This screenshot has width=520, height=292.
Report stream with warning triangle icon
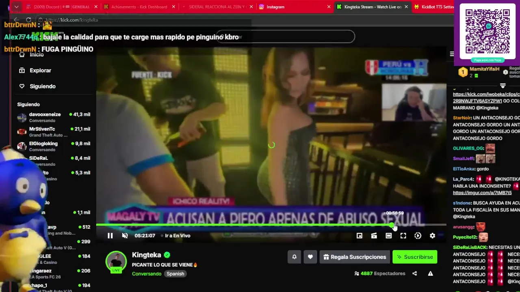point(431,273)
